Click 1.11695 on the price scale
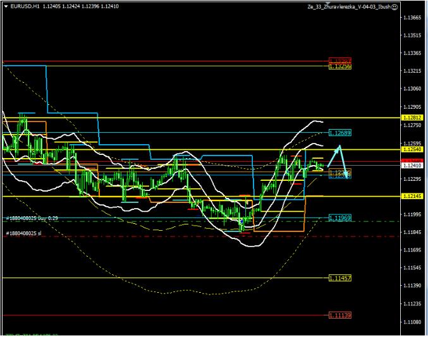 coord(412,250)
